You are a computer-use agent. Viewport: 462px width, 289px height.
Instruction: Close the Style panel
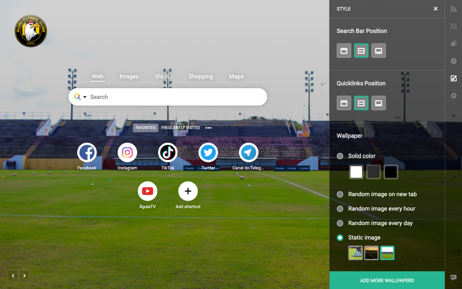[x=436, y=9]
